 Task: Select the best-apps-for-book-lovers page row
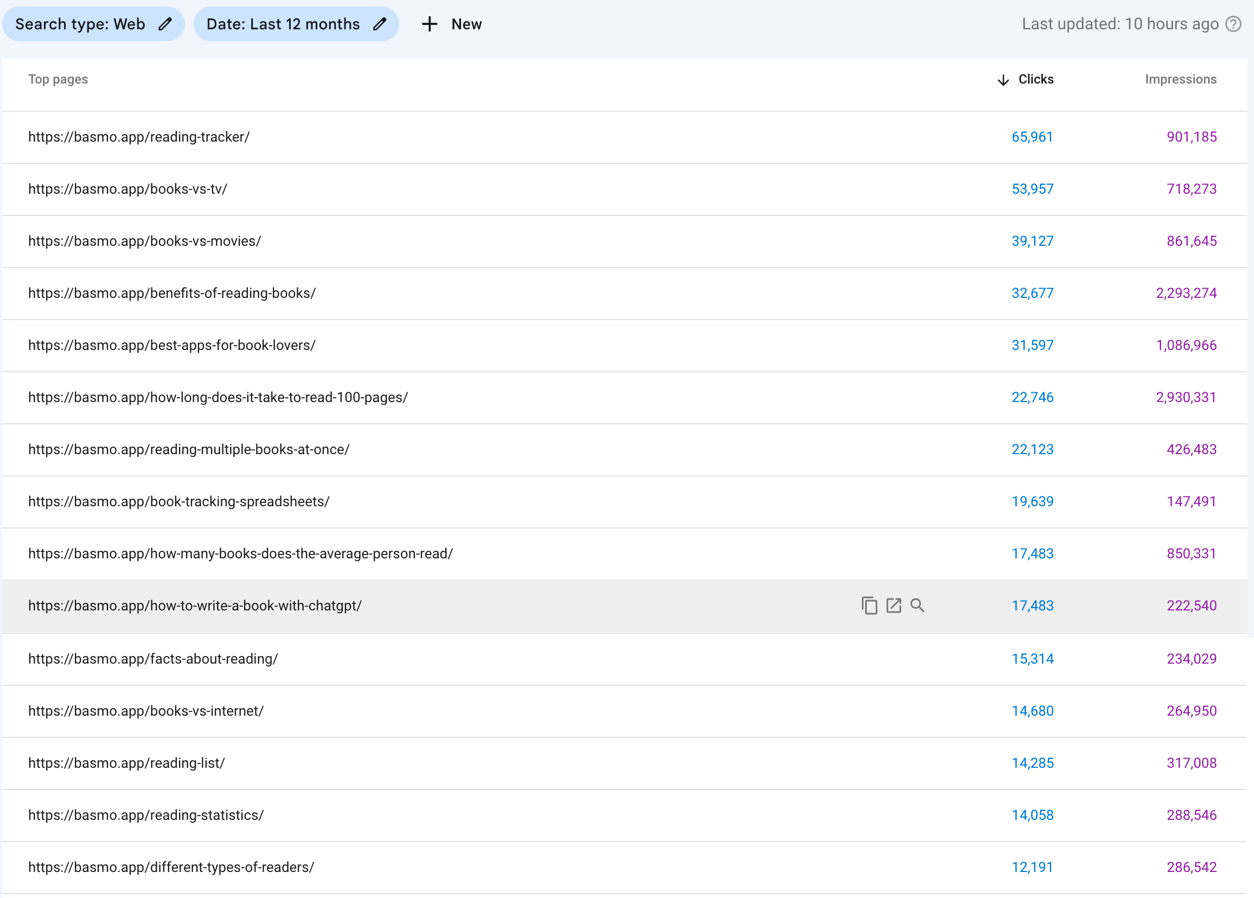(624, 346)
